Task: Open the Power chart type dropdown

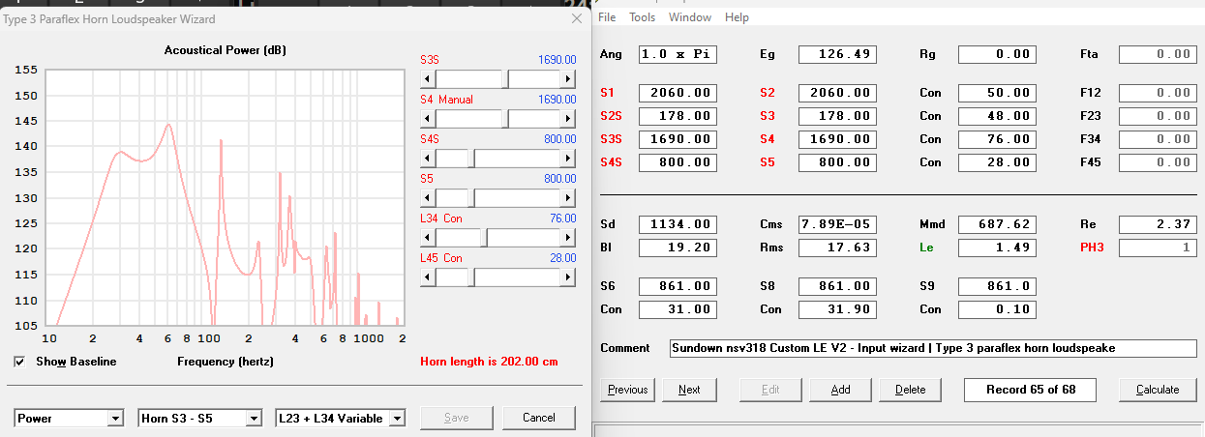Action: 115,419
